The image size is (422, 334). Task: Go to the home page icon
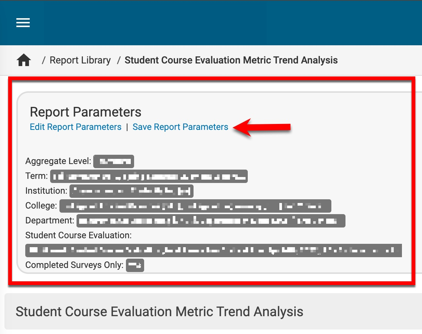click(x=24, y=60)
